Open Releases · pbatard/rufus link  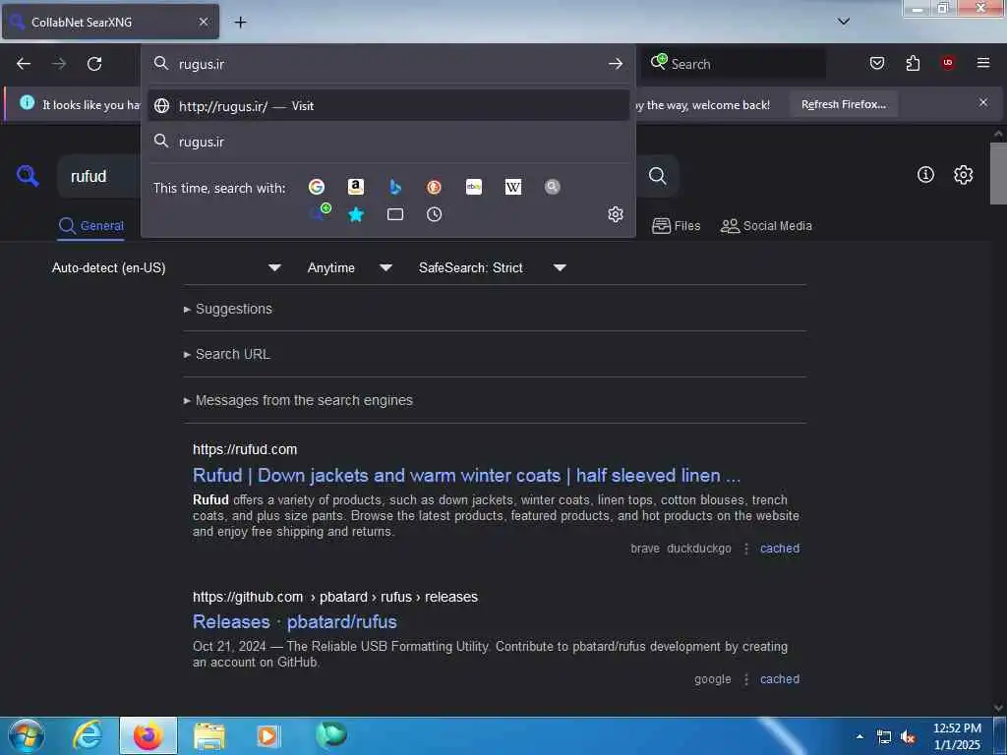point(294,622)
